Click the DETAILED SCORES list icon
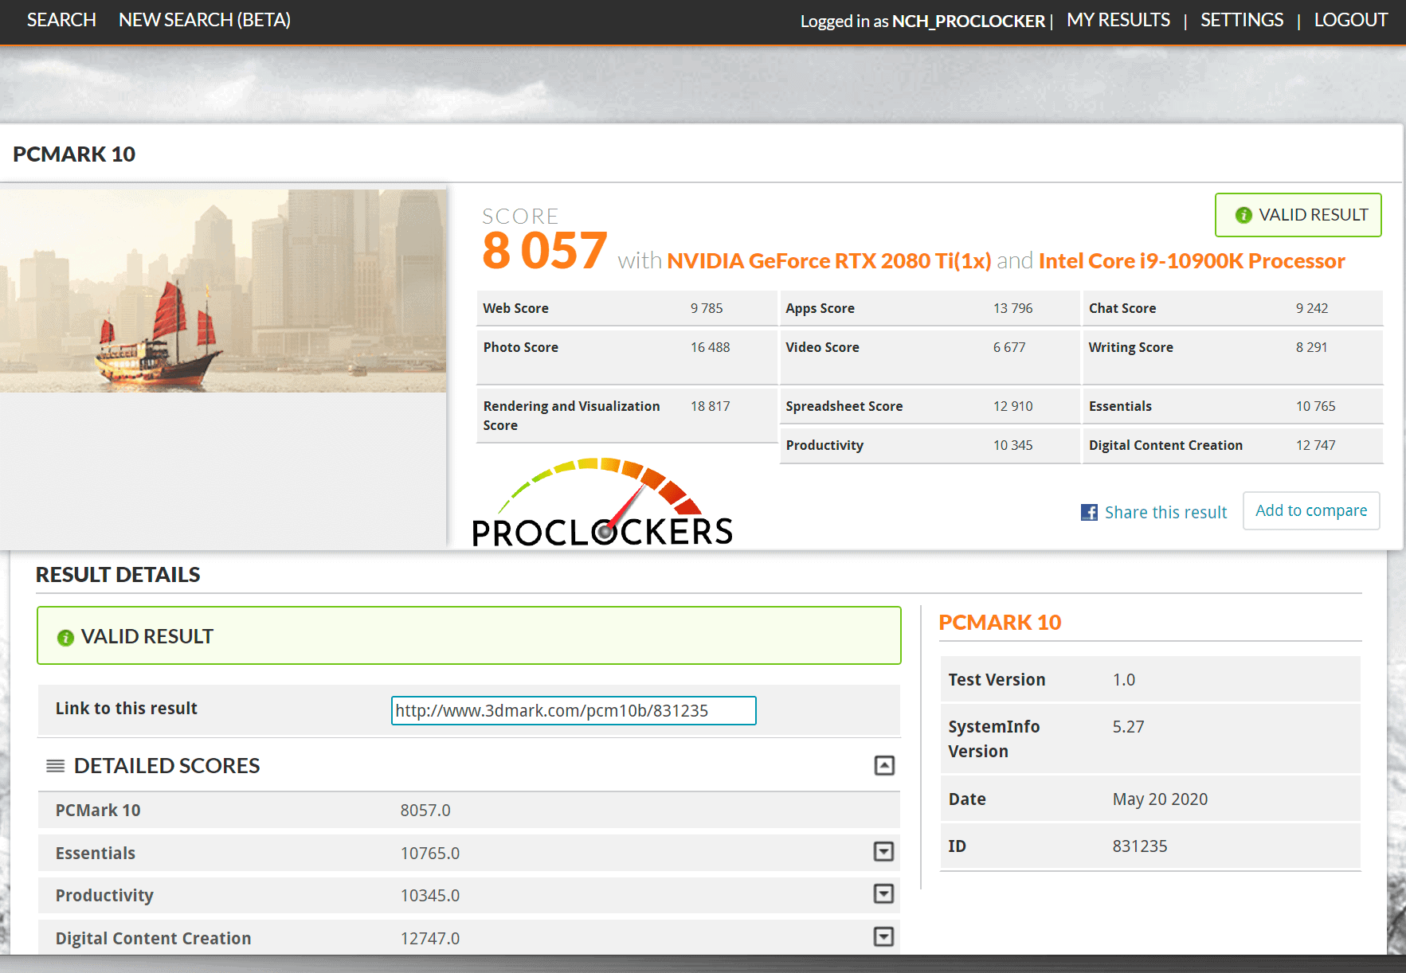This screenshot has width=1406, height=973. tap(55, 766)
